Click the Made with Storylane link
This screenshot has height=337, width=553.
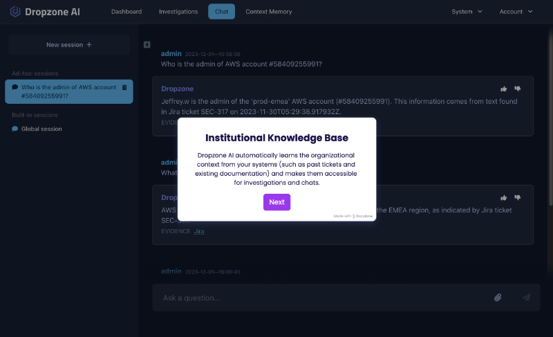point(353,216)
